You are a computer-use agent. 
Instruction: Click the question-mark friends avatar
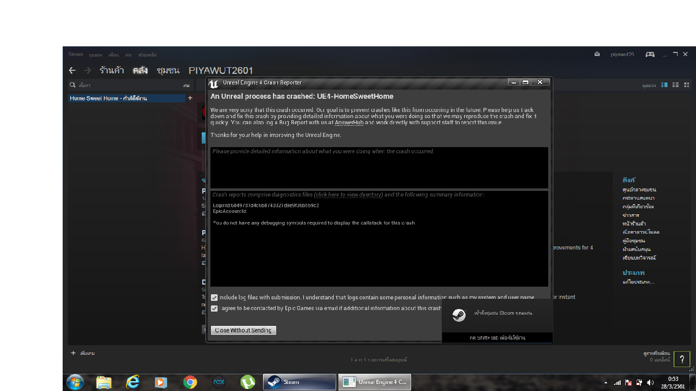tap(682, 359)
